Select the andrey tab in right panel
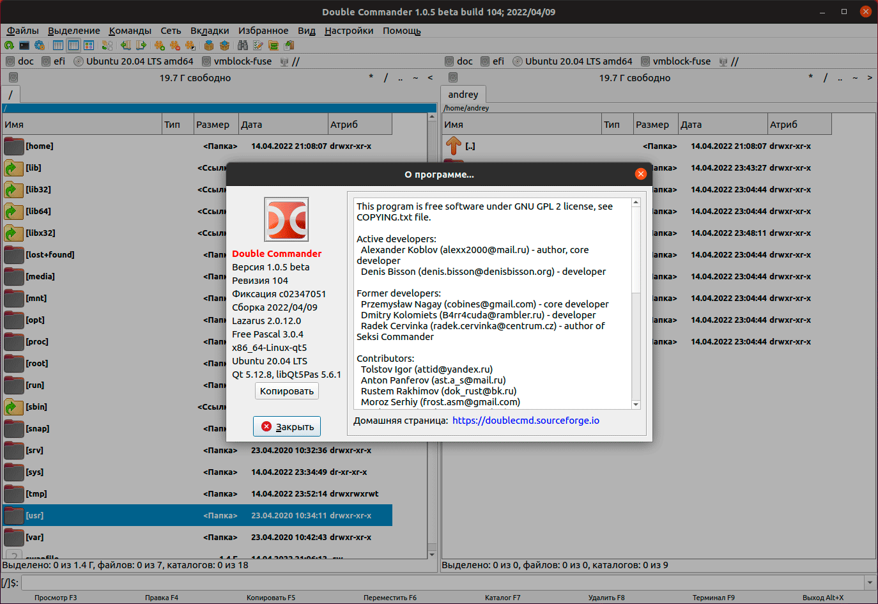Screen dimensions: 878x604 (463, 95)
